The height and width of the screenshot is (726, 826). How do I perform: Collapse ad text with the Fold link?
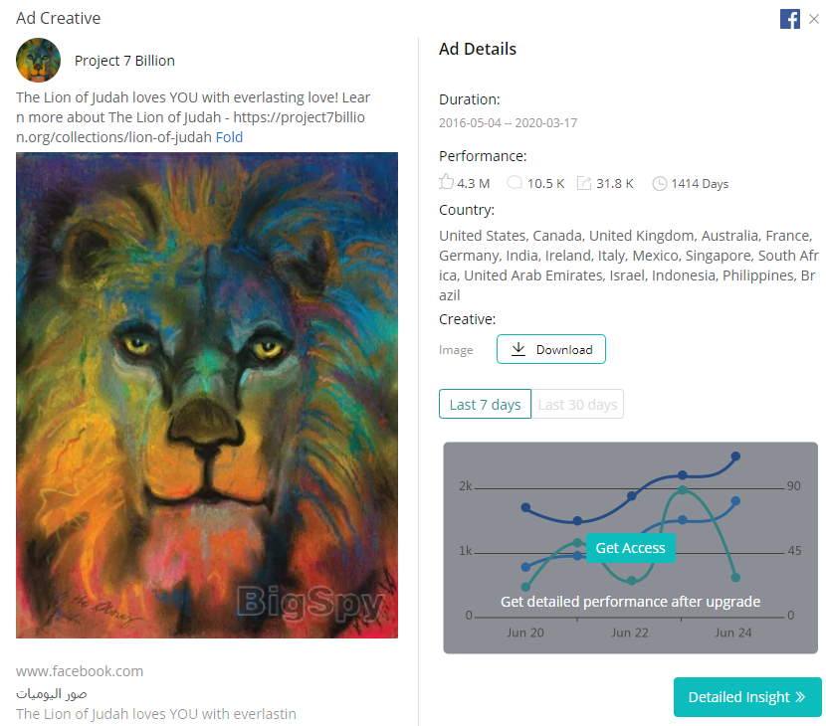229,137
